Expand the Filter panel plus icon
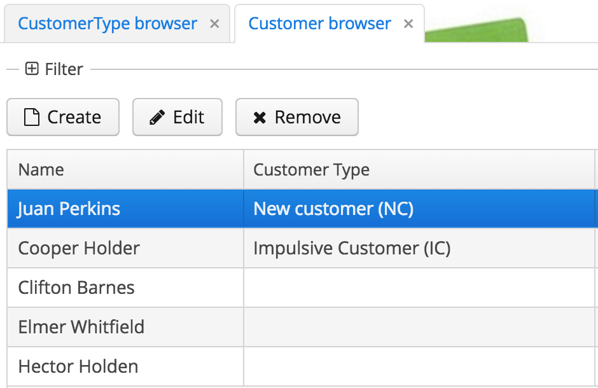This screenshot has height=388, width=598. (x=32, y=69)
